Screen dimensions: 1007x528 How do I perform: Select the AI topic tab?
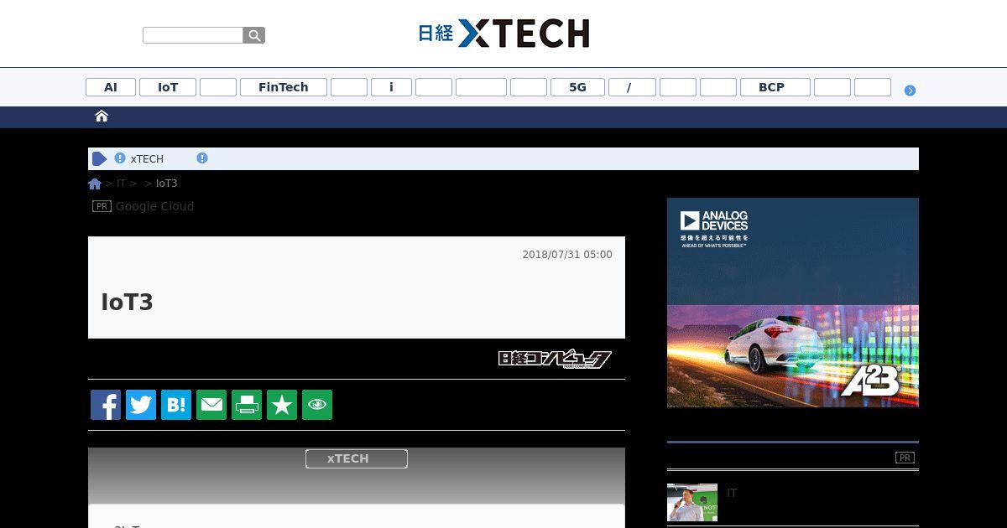(111, 87)
